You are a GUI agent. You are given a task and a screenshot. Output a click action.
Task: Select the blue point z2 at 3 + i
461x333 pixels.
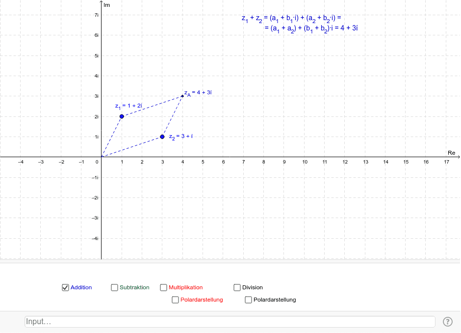pyautogui.click(x=162, y=137)
